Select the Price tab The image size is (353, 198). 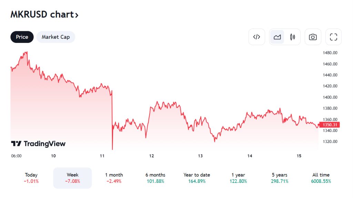(22, 37)
